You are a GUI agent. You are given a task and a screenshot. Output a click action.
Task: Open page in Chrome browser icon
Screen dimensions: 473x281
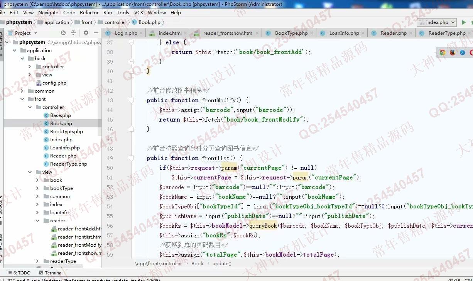point(443,52)
